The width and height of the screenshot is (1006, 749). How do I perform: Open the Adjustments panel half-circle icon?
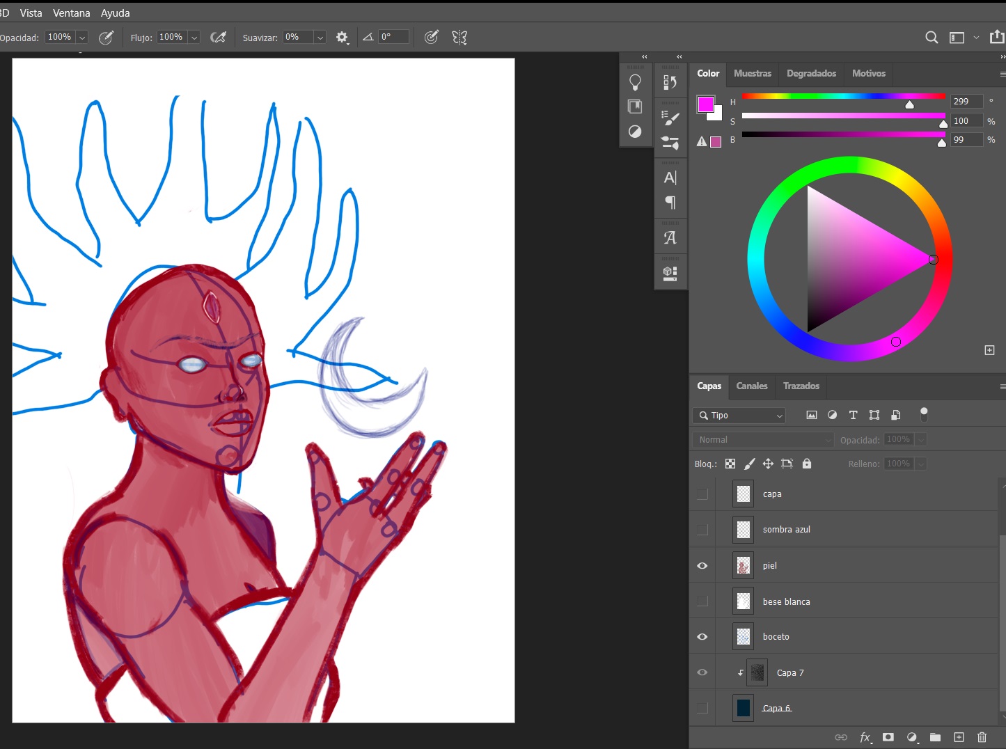coord(635,132)
